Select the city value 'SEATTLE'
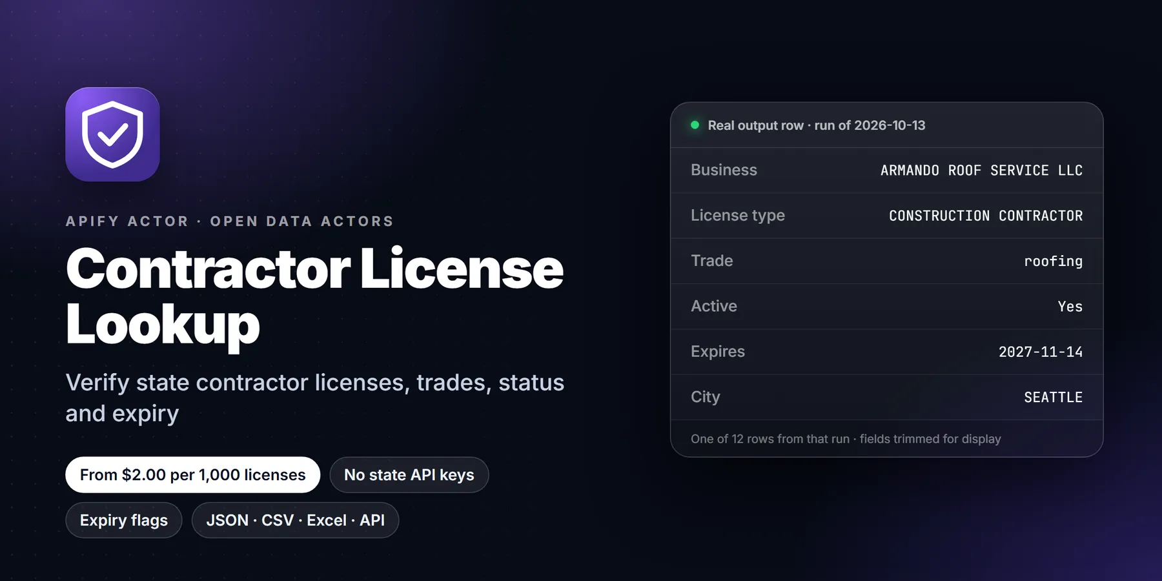Screen dimensions: 1162x581 (x=1053, y=397)
